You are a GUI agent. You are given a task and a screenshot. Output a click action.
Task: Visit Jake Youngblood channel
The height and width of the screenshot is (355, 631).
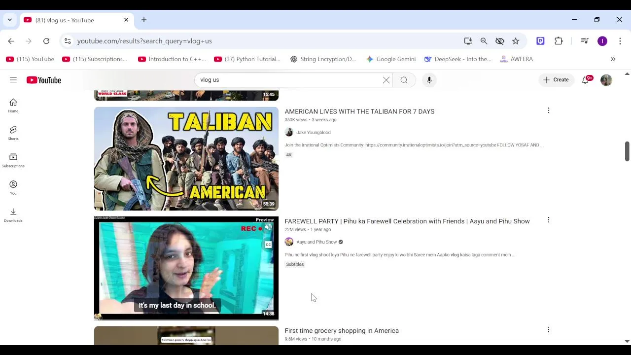pos(314,132)
